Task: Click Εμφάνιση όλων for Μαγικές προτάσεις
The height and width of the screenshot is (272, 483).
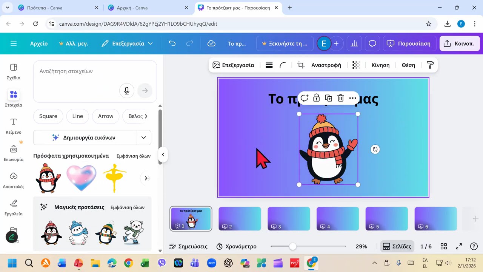Action: click(128, 207)
